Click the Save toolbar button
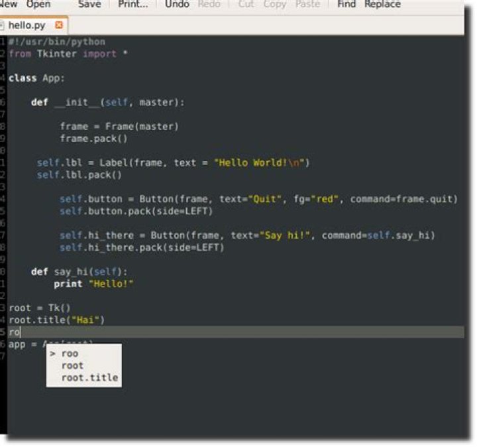This screenshot has height=447, width=477. click(x=89, y=4)
